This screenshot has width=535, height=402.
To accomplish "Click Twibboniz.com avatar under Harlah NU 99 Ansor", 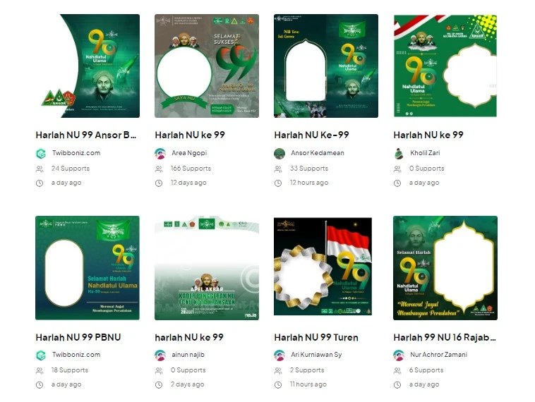I will tap(41, 154).
